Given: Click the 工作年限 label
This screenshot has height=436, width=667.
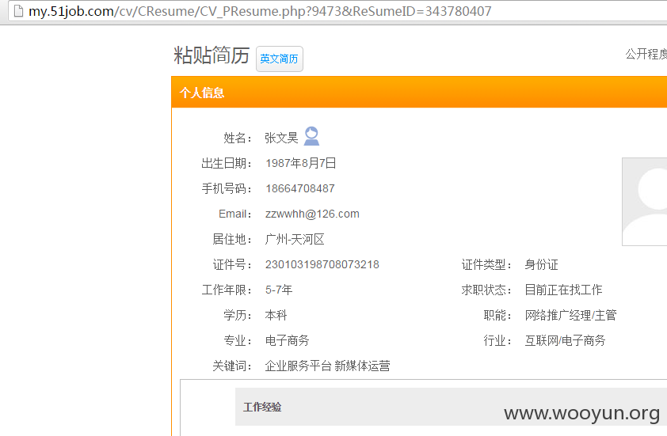Looking at the screenshot, I should coord(227,290).
